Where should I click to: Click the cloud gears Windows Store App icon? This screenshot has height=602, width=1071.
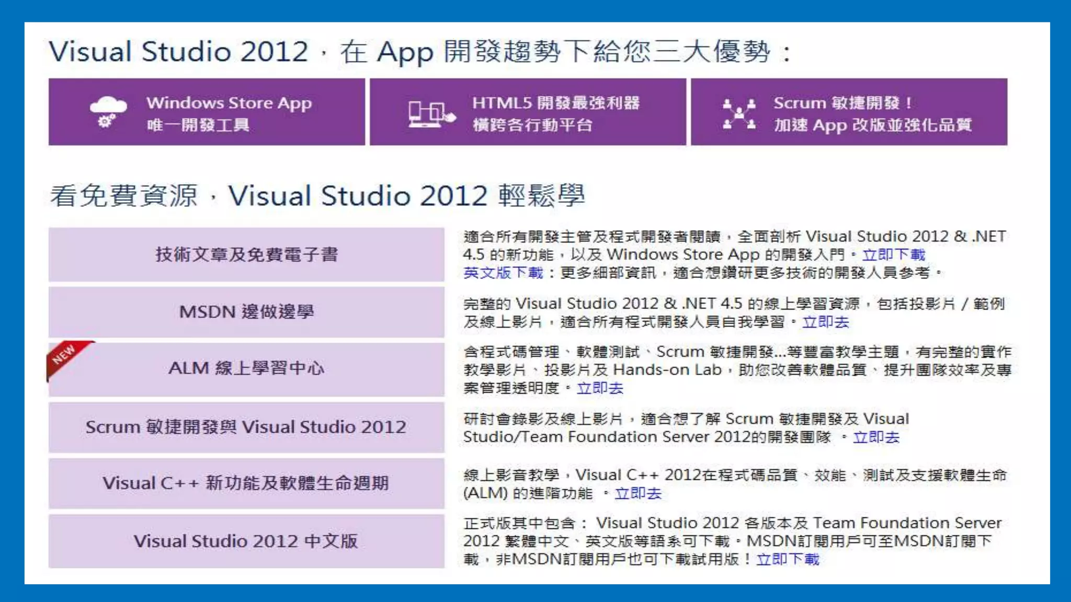click(108, 112)
